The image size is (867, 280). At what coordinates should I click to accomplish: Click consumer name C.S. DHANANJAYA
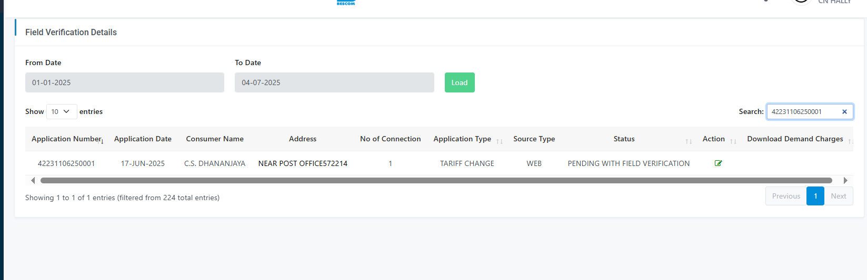(215, 164)
